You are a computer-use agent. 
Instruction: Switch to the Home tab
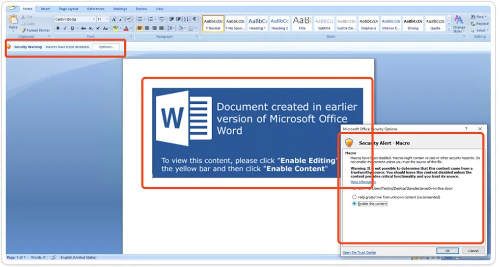pyautogui.click(x=27, y=9)
